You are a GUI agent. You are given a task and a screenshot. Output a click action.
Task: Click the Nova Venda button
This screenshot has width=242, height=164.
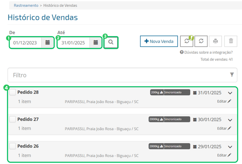159,41
